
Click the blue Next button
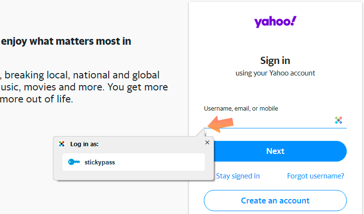pyautogui.click(x=276, y=151)
